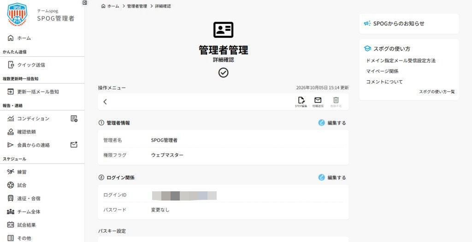
Task: Click the 詳細確認 breadcrumb text
Action: [163, 6]
